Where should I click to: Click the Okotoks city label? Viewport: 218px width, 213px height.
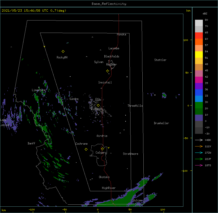[104, 177]
